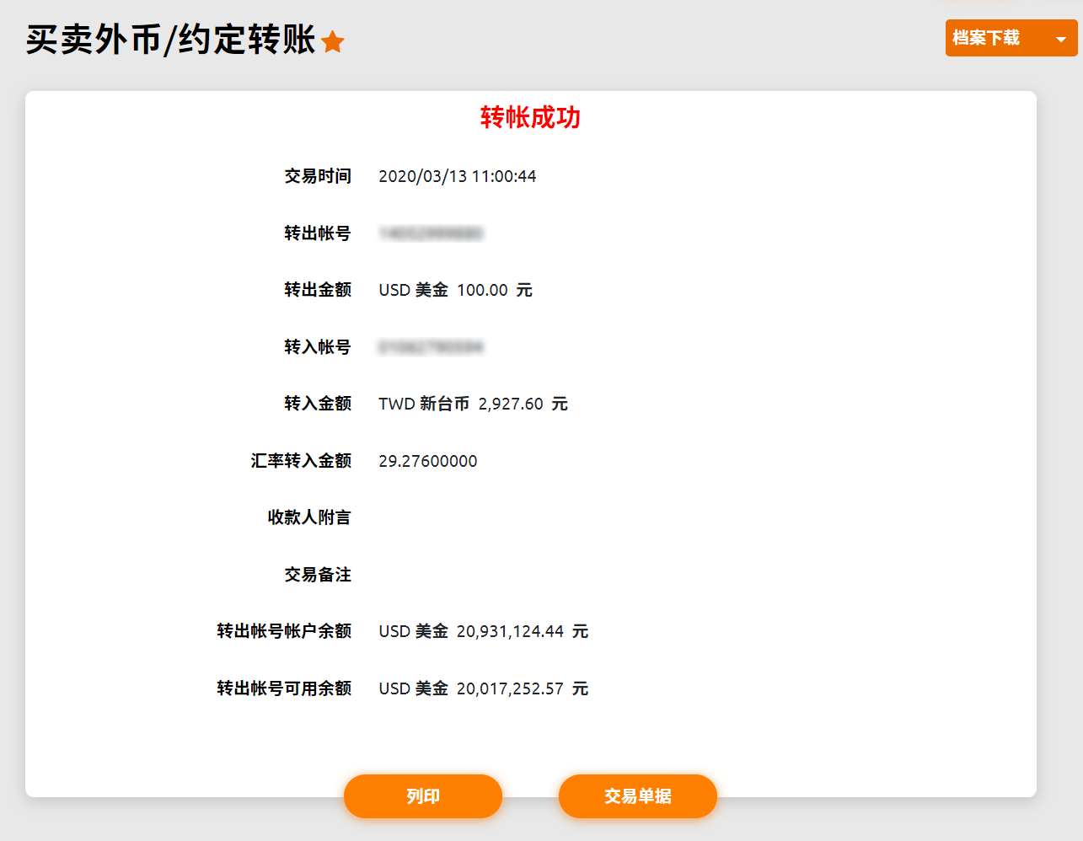Click the white caret arrow on 档案下载
The height and width of the screenshot is (841, 1083).
click(1060, 40)
